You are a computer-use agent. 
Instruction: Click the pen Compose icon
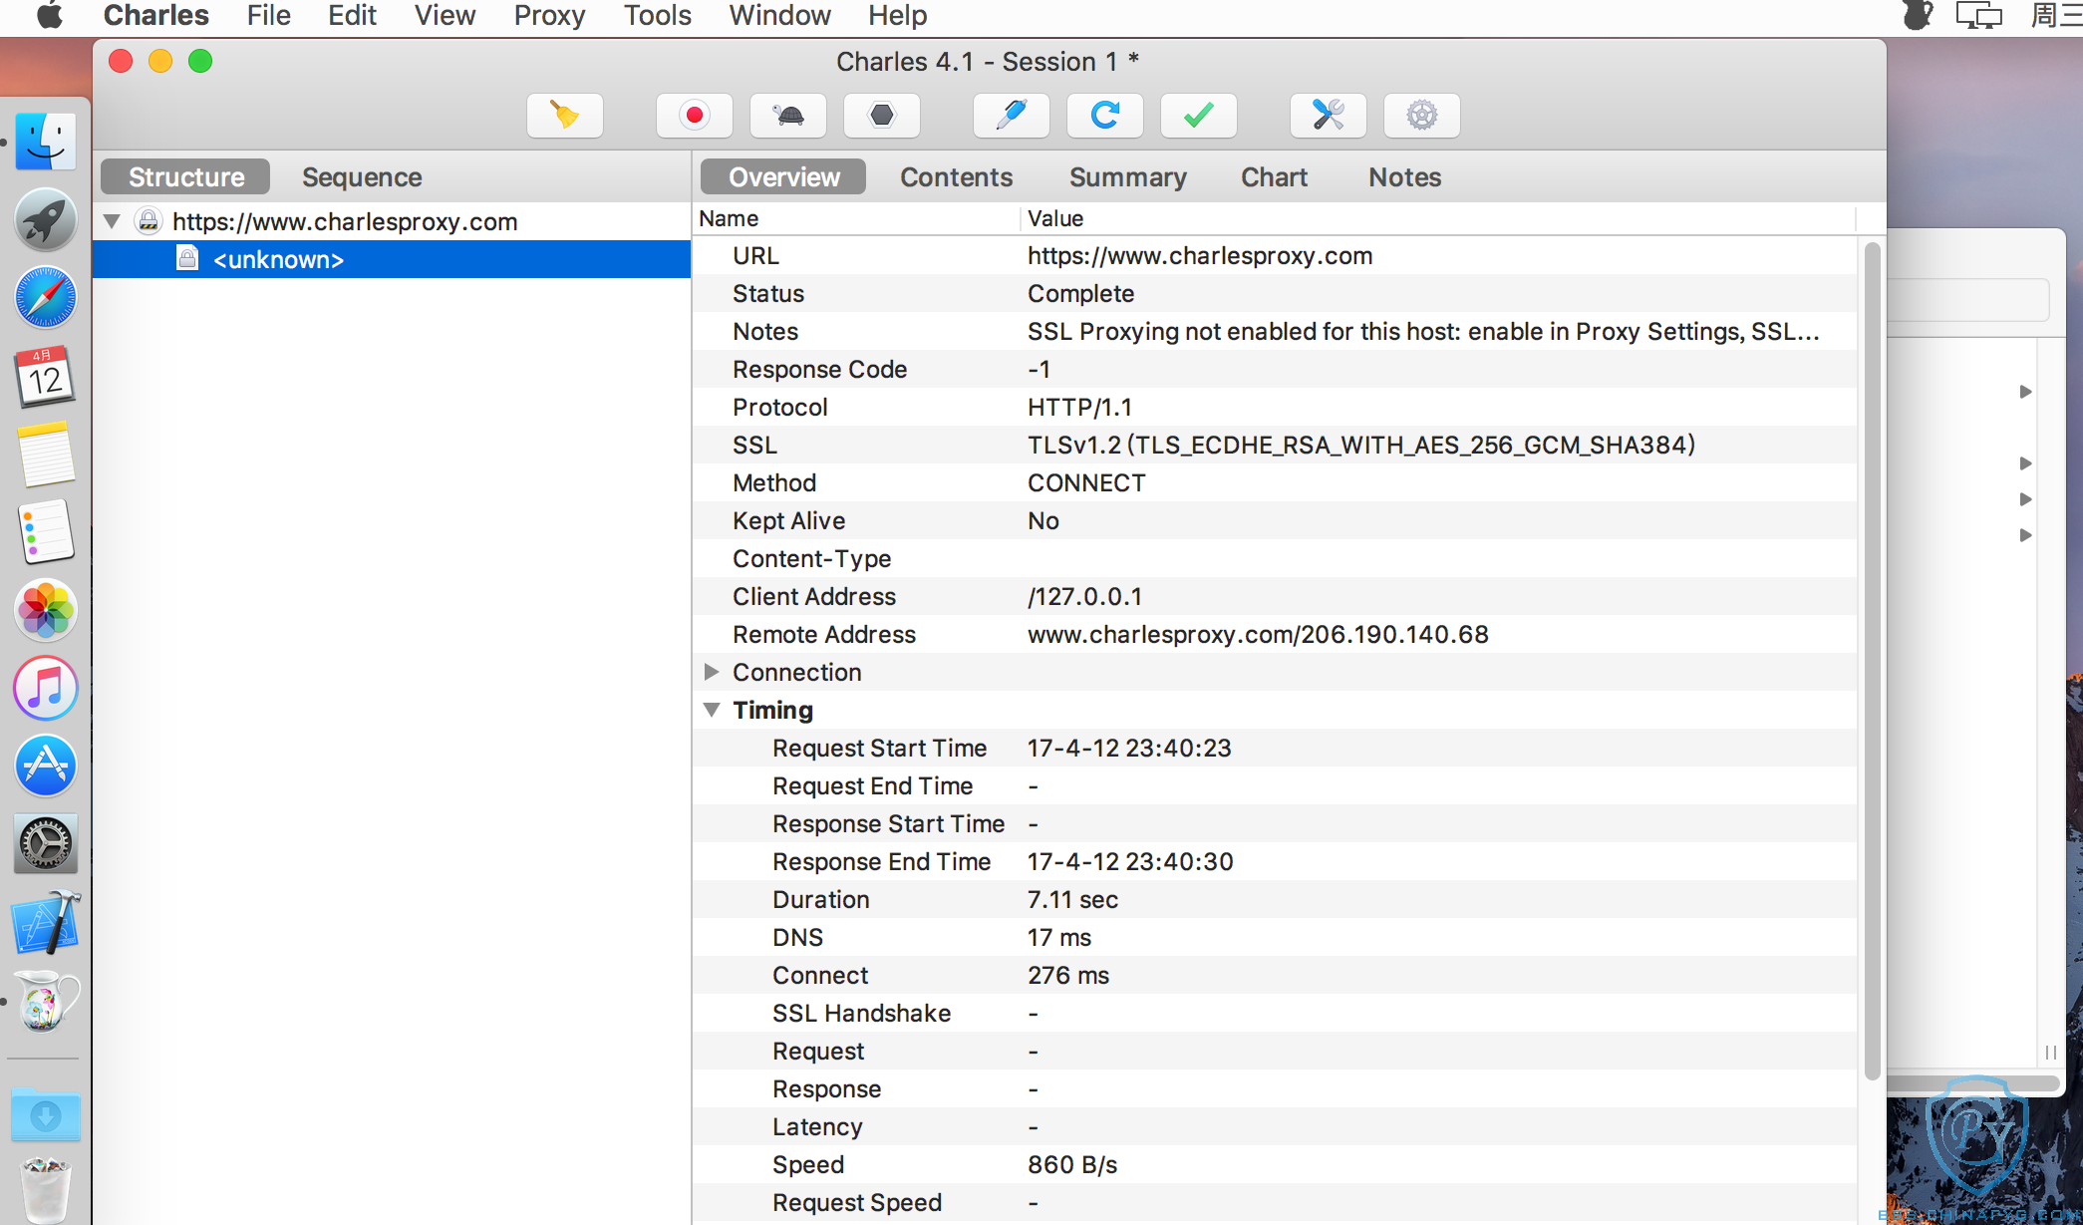click(1012, 116)
